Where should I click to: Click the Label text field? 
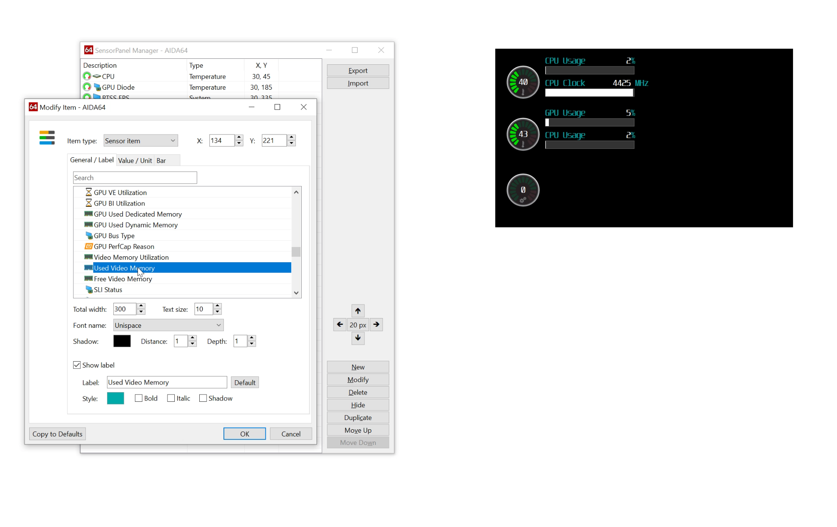167,382
